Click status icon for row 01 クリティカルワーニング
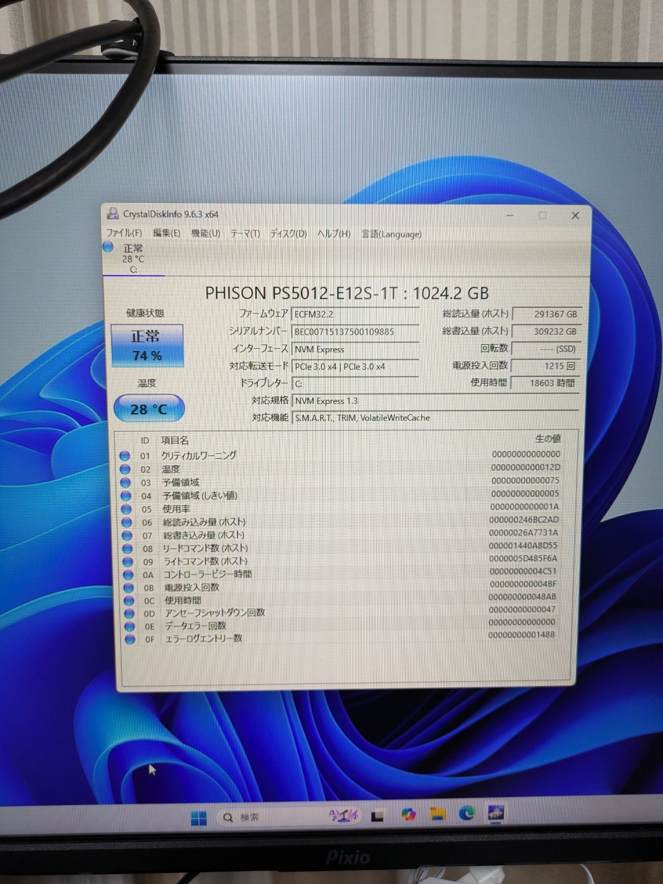This screenshot has height=884, width=663. pos(125,456)
